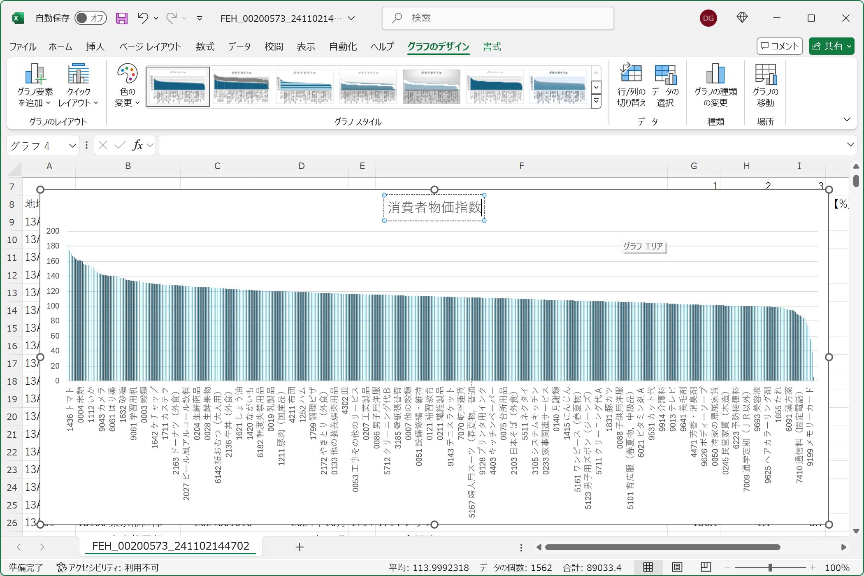Click the sheet tab FEH_00200573_241102144702
This screenshot has height=576, width=864.
point(171,546)
